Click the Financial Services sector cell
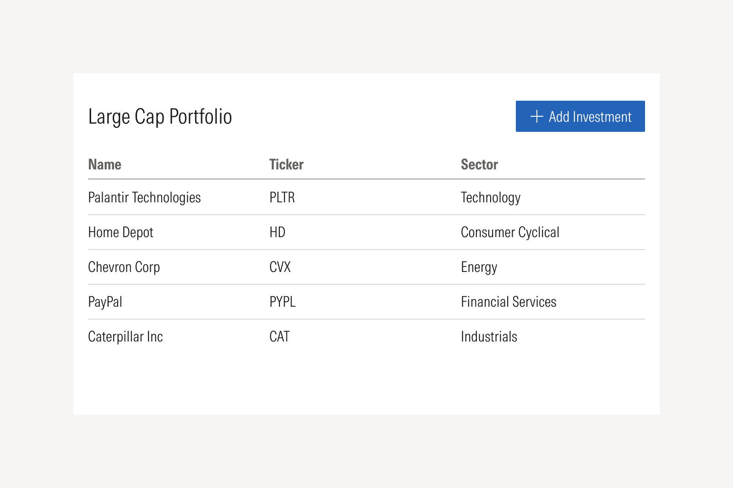Viewport: 733px width, 488px height. pyautogui.click(x=509, y=302)
